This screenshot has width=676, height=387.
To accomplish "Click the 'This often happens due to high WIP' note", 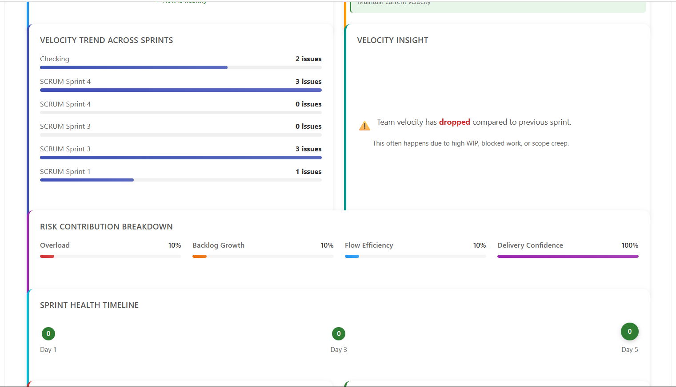I will tap(471, 143).
